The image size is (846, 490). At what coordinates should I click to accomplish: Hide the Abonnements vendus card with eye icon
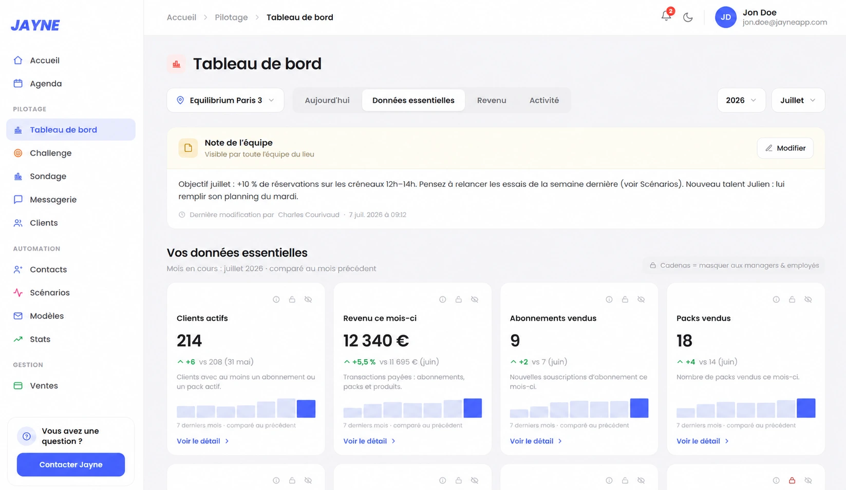click(641, 299)
